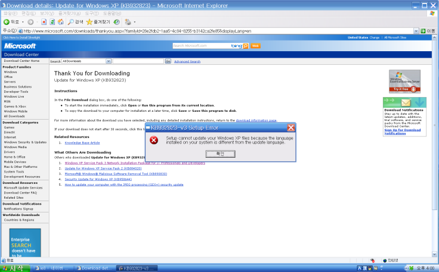Open the Back button history dropdown arrow
The height and width of the screenshot is (272, 439).
point(23,22)
